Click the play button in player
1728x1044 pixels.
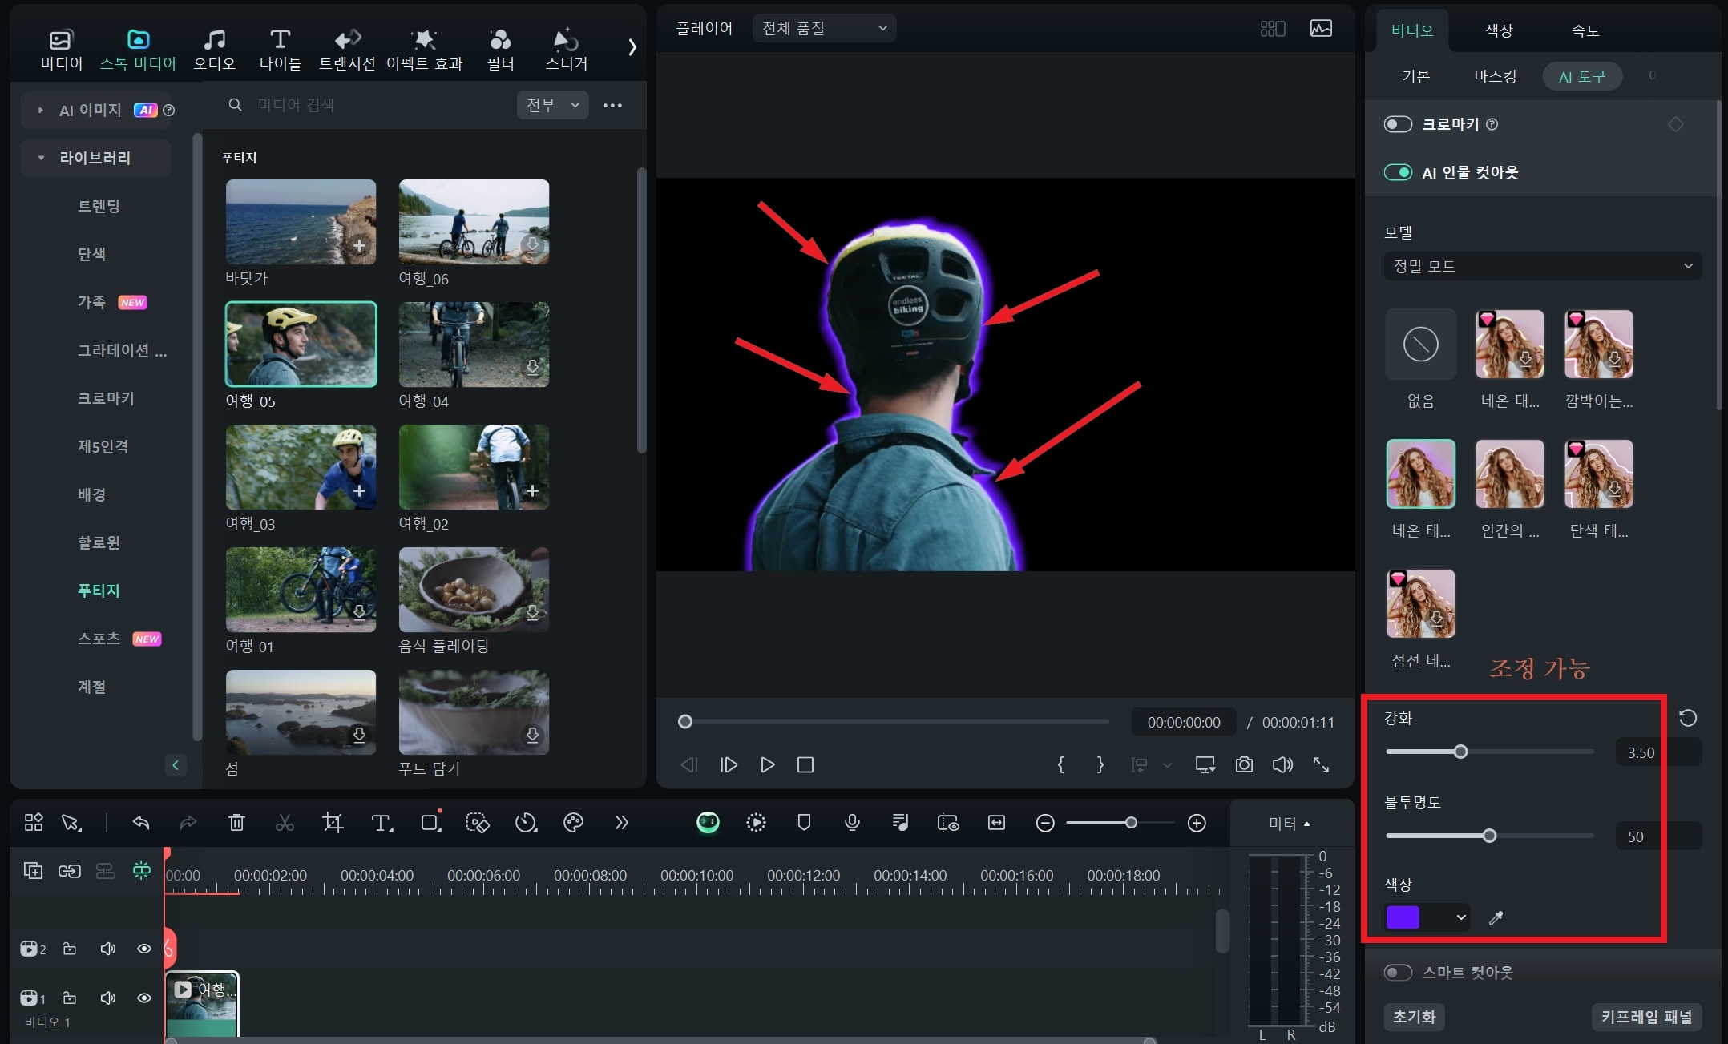pyautogui.click(x=767, y=765)
